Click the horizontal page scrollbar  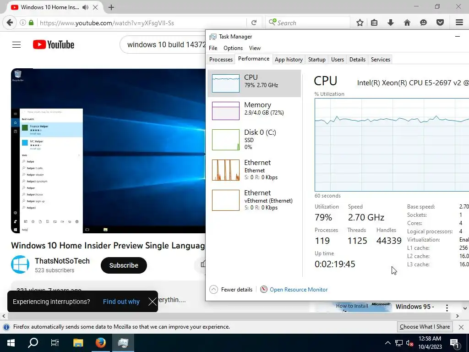(x=229, y=316)
